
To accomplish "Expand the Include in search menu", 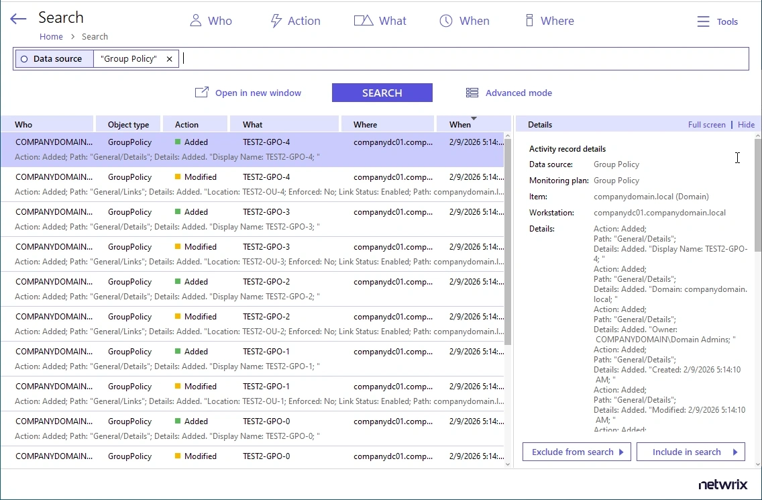I will [691, 452].
